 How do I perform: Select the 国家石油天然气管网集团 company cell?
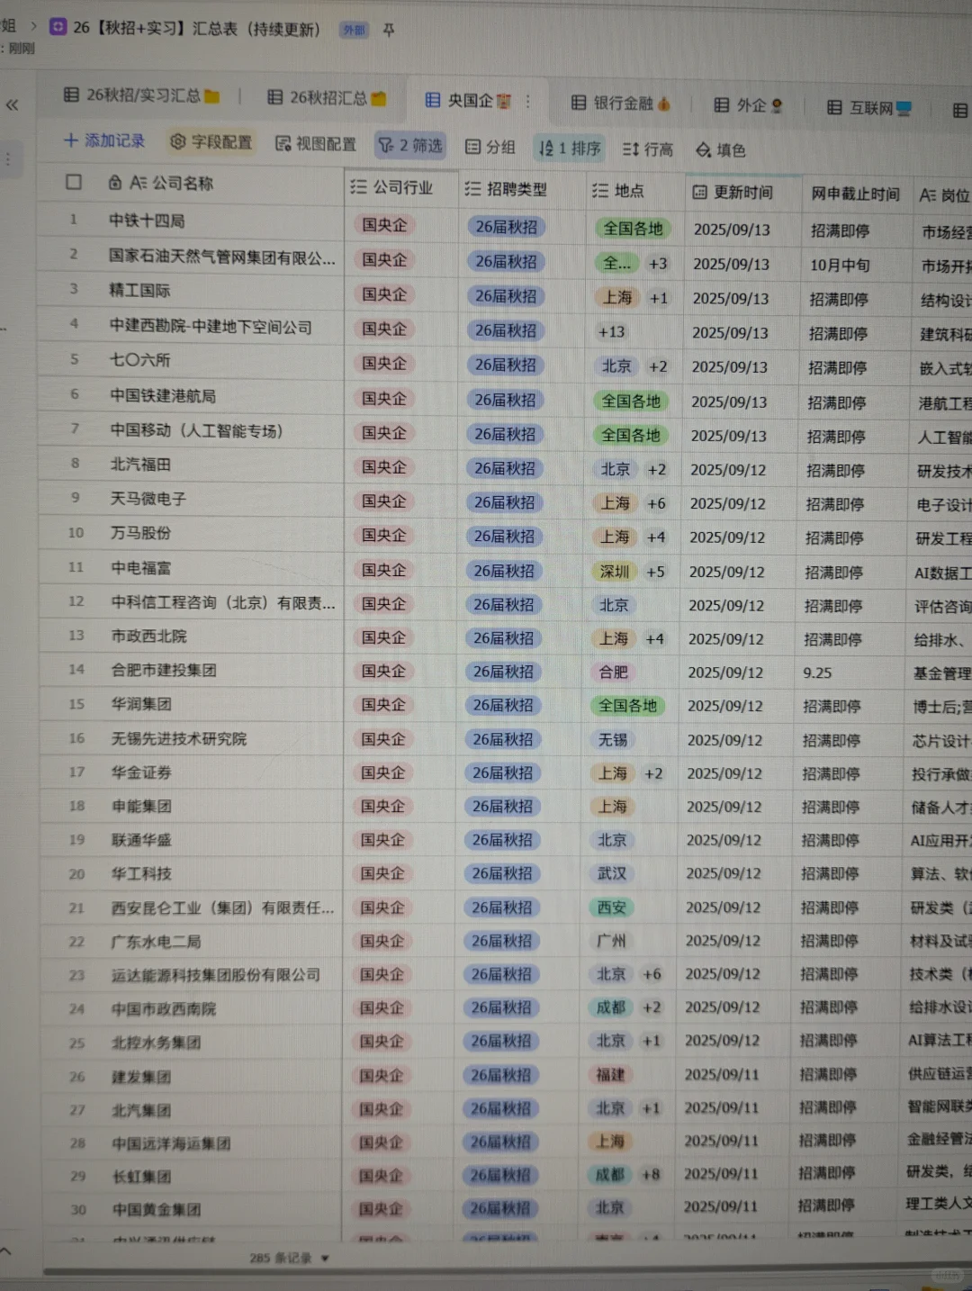coord(221,257)
